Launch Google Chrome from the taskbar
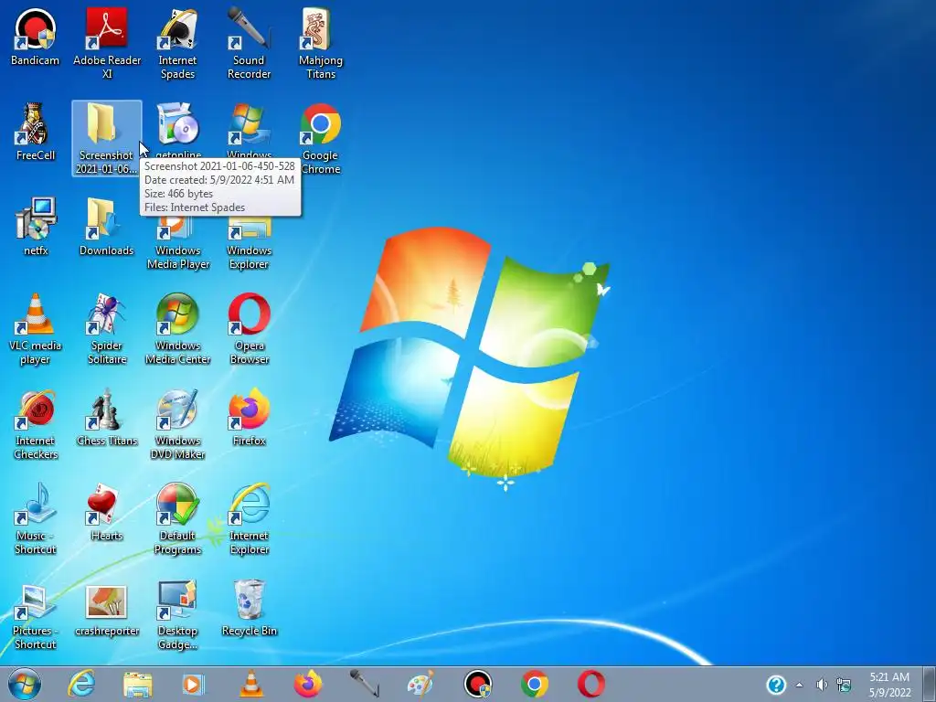 click(534, 684)
